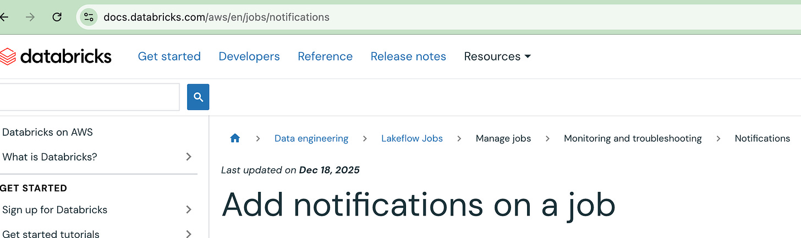Expand What is Databricks? chevron
Screen dimensions: 801x238
click(189, 157)
